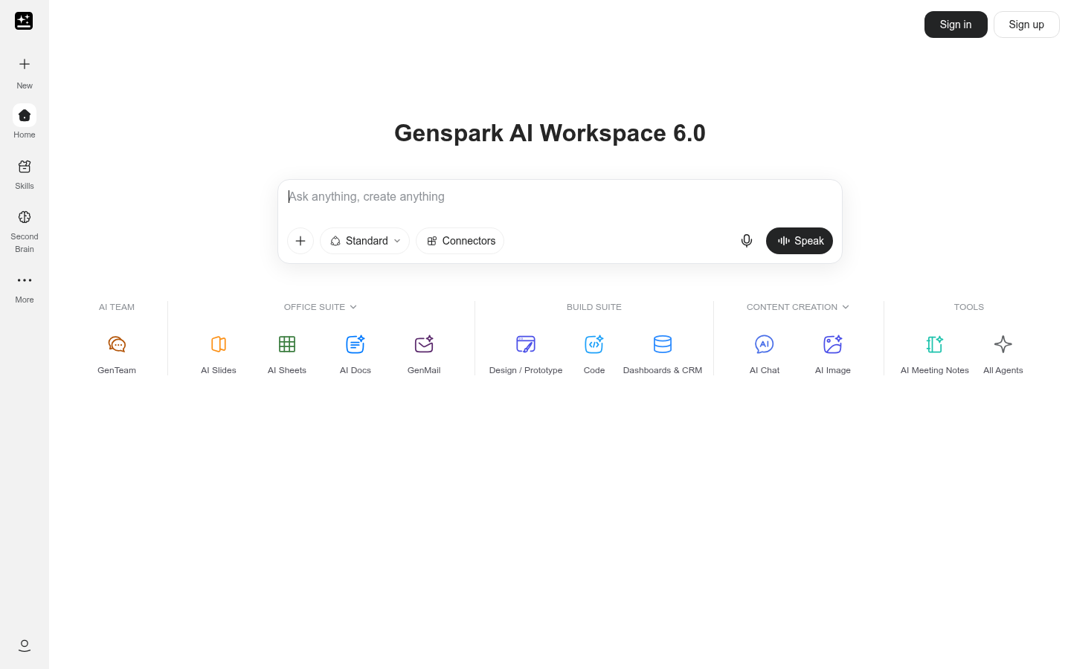Click the Ask anything prompt field

559,197
